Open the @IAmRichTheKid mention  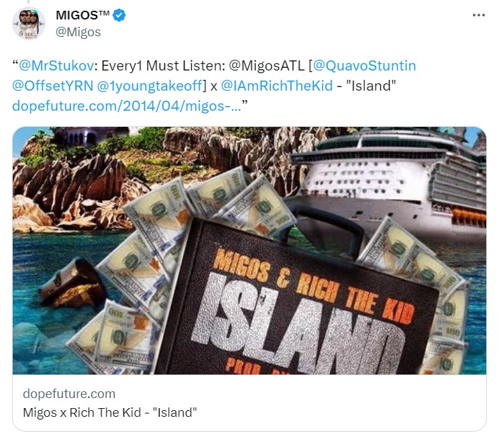point(277,86)
